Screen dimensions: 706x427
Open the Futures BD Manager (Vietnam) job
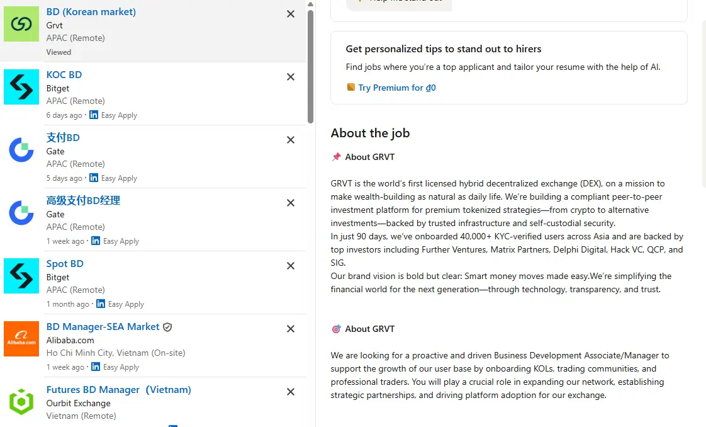point(118,390)
